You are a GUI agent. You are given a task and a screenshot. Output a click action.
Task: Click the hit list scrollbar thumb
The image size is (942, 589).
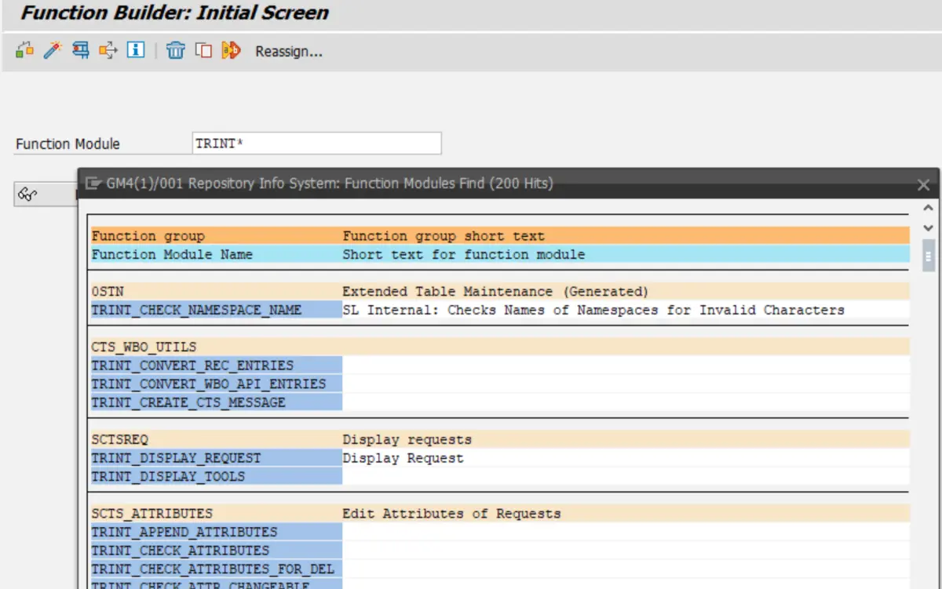pos(929,255)
